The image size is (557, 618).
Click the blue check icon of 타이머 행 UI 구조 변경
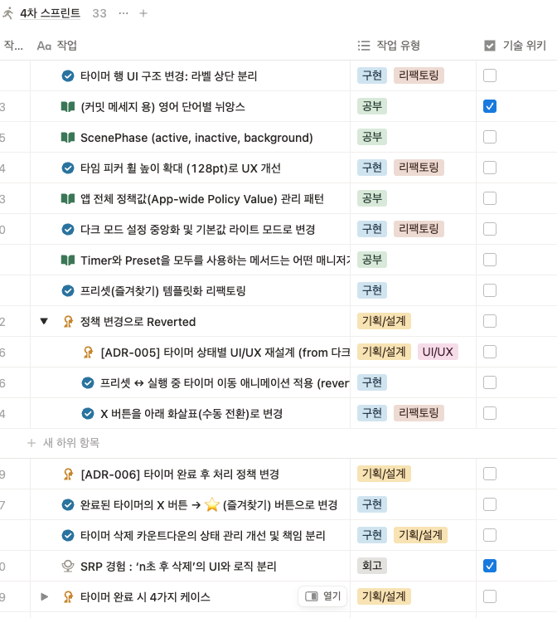[x=68, y=75]
